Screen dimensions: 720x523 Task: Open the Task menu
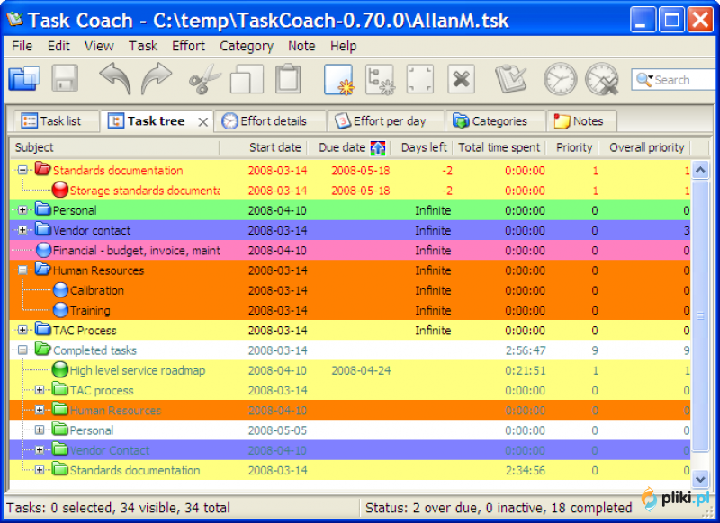click(x=143, y=46)
